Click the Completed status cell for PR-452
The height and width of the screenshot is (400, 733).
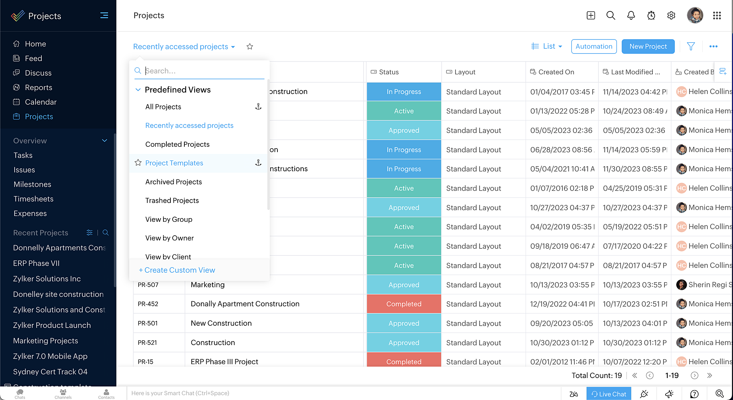point(404,304)
